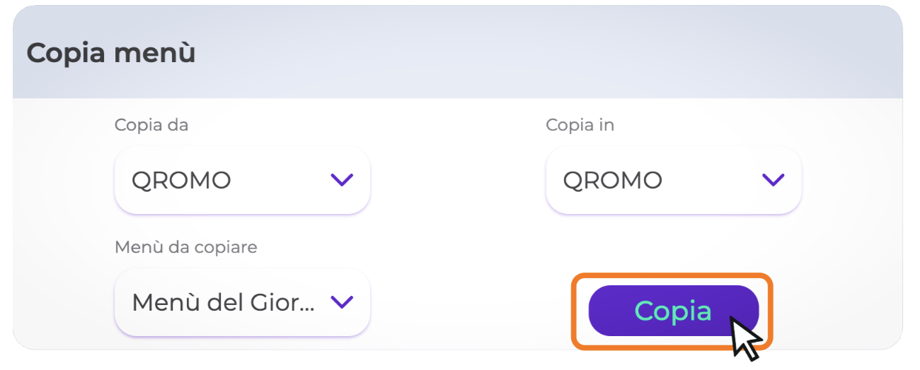Click the Copia menù dialog title
Viewport: 920px width, 370px height.
click(111, 54)
